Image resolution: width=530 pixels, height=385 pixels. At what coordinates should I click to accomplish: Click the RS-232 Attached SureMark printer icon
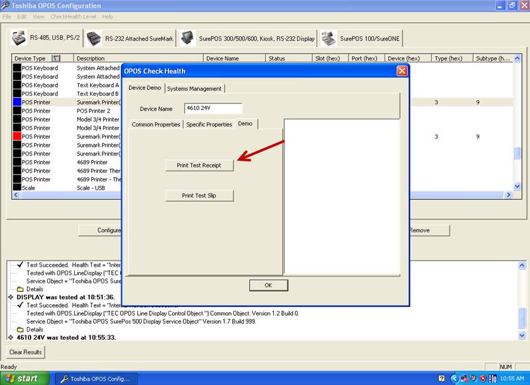pos(94,38)
